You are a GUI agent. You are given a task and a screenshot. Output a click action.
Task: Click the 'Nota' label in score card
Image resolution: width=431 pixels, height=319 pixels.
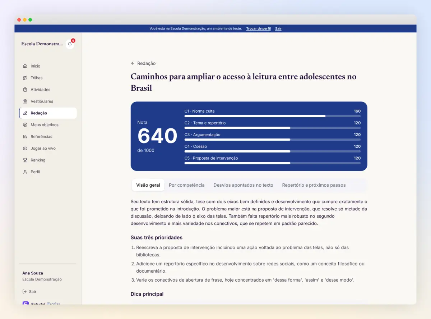point(142,122)
